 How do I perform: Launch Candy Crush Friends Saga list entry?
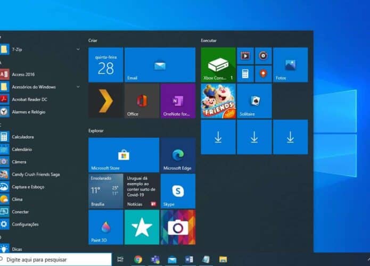point(40,174)
